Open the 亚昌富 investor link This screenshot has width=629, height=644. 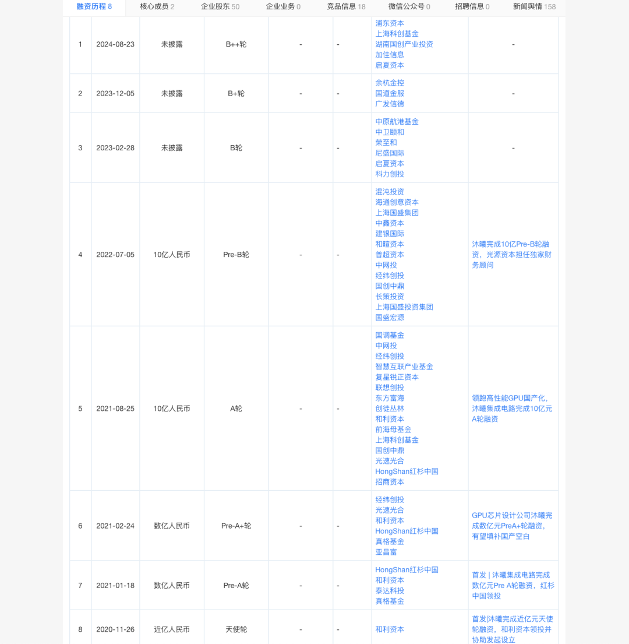[386, 552]
